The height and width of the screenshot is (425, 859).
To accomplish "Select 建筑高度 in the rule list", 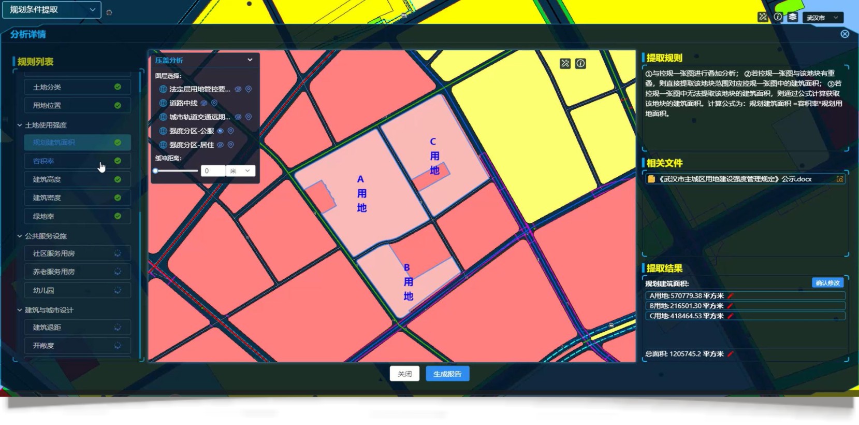I will point(77,179).
